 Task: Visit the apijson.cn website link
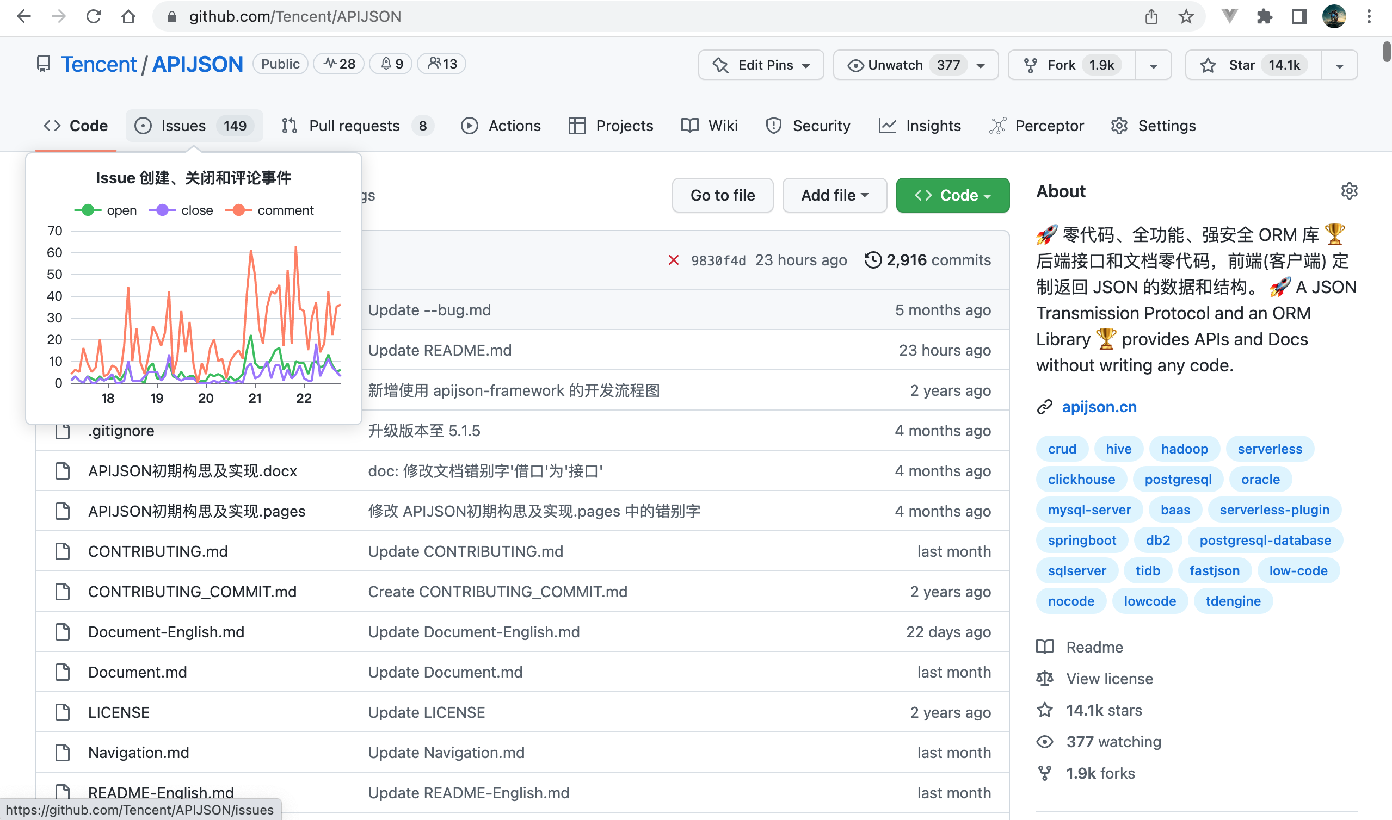coord(1099,407)
